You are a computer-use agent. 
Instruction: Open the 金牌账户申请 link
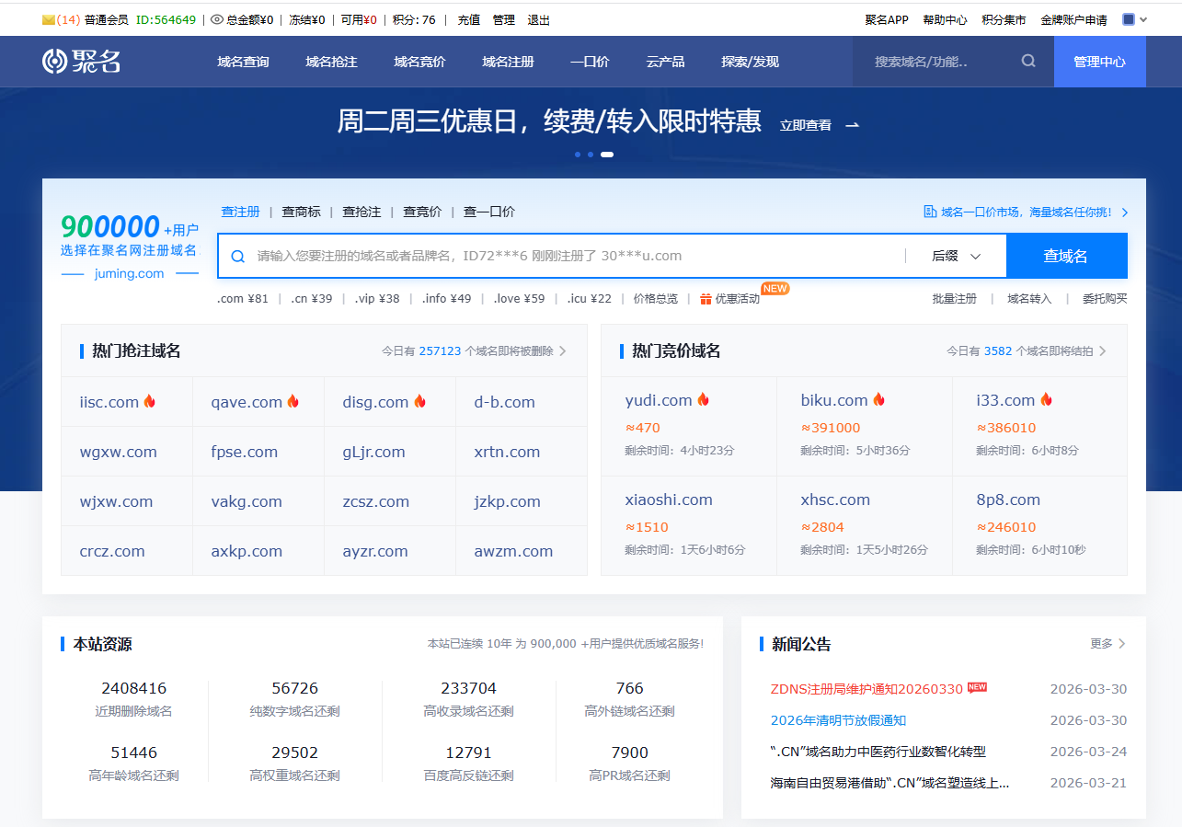click(1073, 19)
